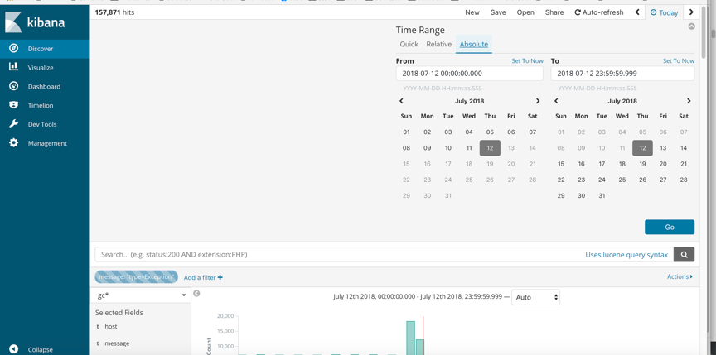716x355 pixels.
Task: Open the Discover compass icon
Action: pyautogui.click(x=14, y=48)
